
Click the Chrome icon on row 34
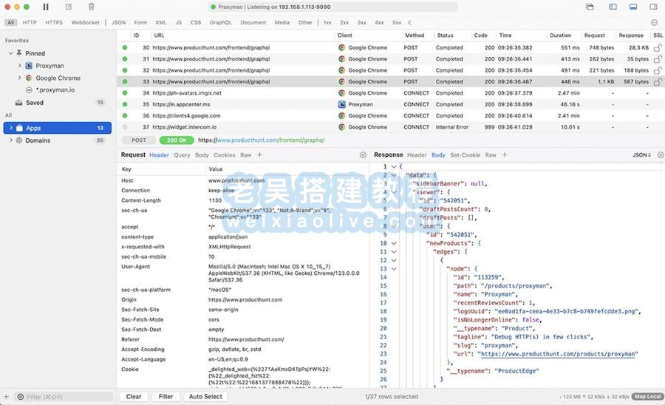coord(342,93)
